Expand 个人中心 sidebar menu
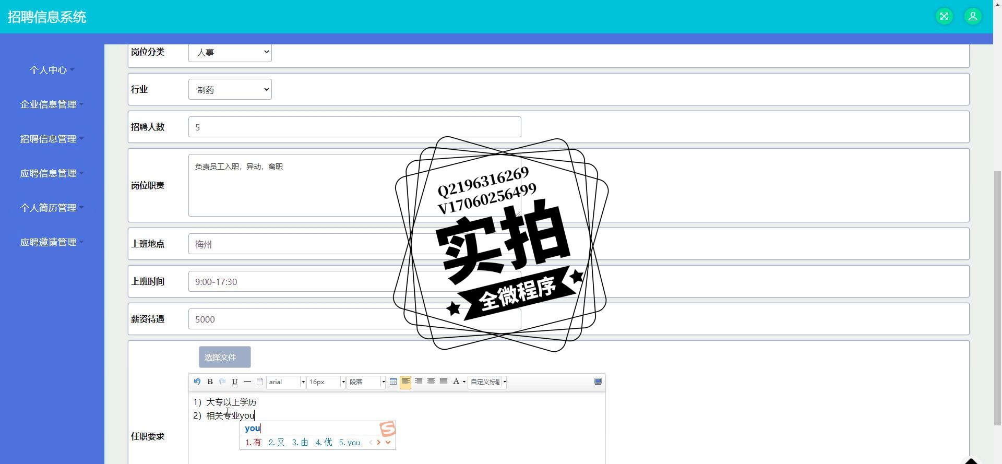 pyautogui.click(x=52, y=70)
